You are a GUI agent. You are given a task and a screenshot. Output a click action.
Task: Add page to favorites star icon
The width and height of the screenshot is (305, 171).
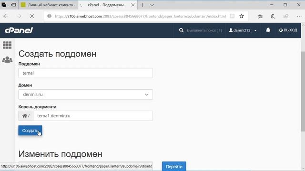(x=242, y=16)
